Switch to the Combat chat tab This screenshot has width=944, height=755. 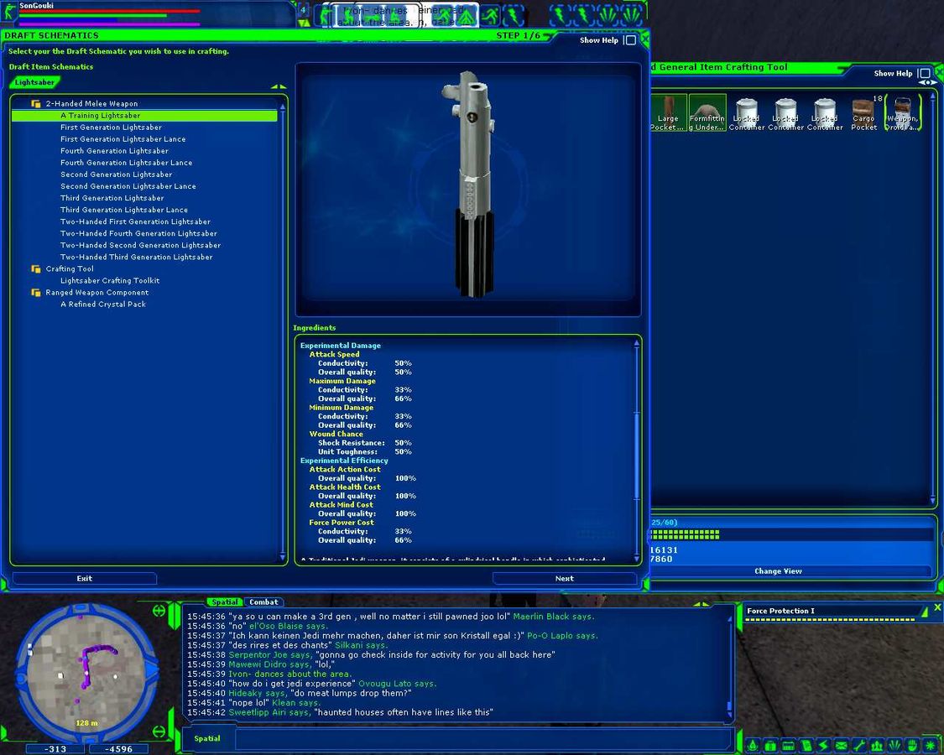coord(263,602)
